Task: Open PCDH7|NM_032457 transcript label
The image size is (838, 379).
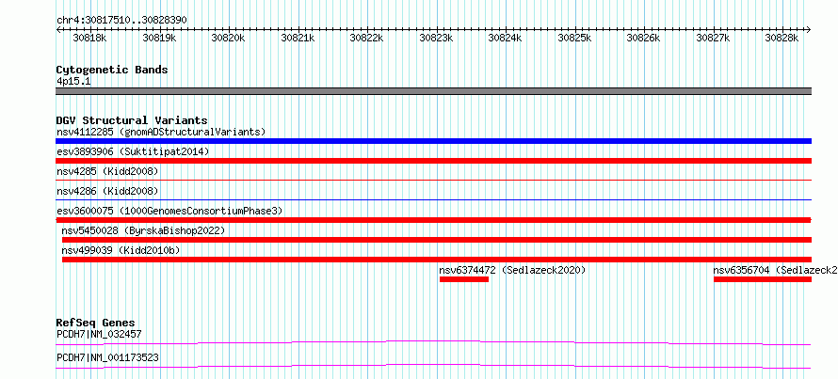Action: tap(99, 335)
